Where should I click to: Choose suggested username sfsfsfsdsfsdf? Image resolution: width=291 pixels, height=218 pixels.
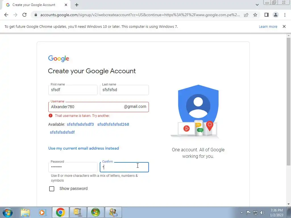[62, 132]
